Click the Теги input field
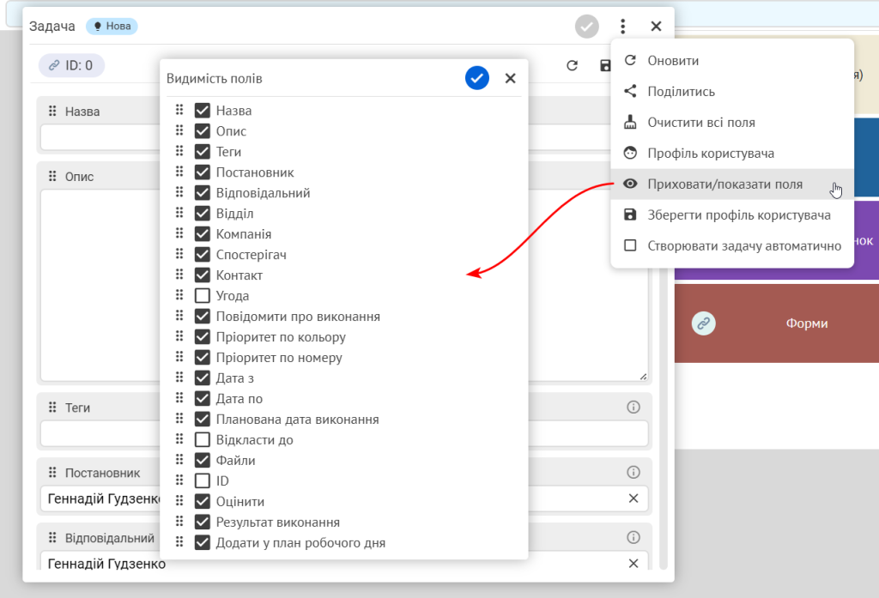Screen dimensions: 879x598 coord(344,434)
